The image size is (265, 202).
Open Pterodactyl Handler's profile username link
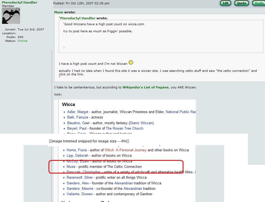point(20,2)
